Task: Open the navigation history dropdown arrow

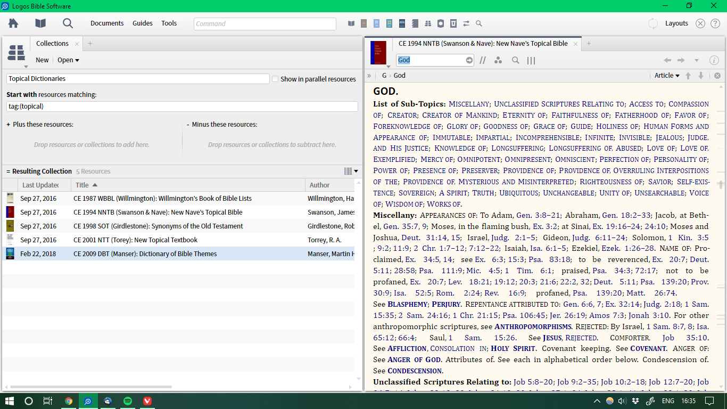Action: pos(696,60)
